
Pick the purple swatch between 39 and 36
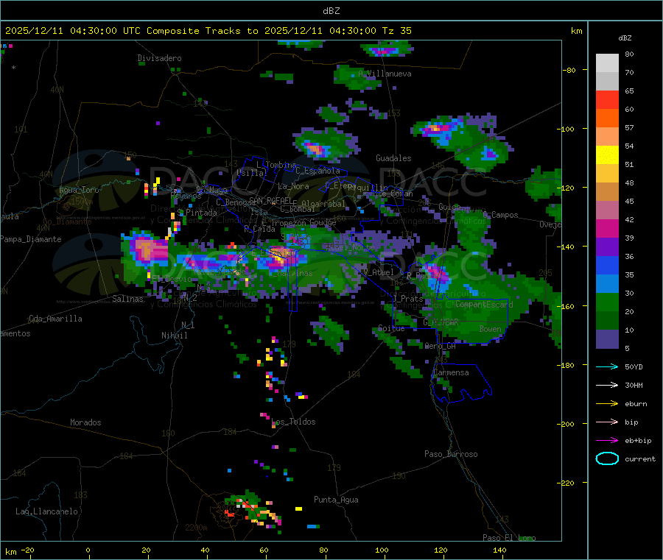click(x=607, y=247)
